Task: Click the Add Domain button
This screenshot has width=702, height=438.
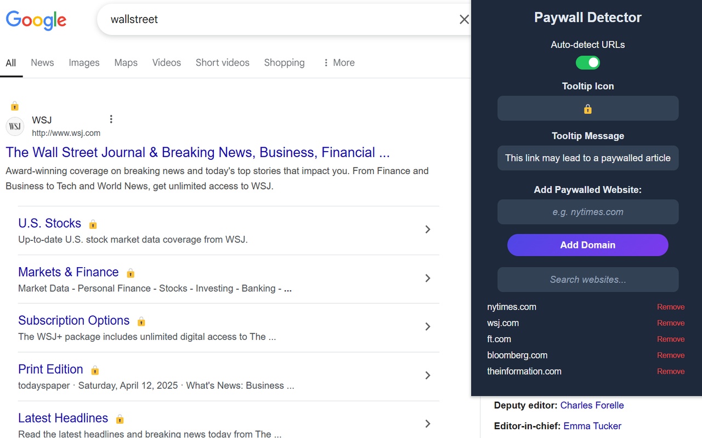Action: point(587,245)
